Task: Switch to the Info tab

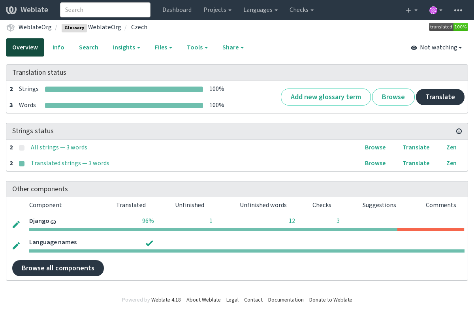Action: point(58,47)
